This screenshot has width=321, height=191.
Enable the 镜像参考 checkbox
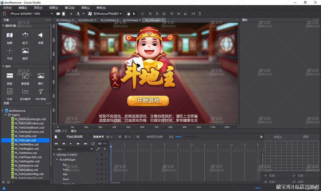(x=90, y=137)
